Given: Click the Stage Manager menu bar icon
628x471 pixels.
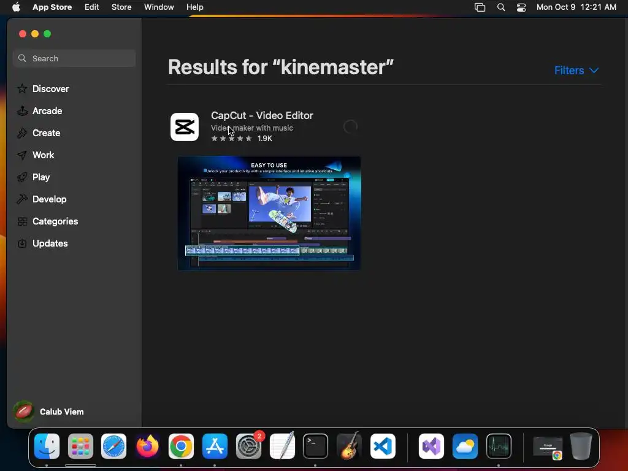Looking at the screenshot, I should (480, 7).
